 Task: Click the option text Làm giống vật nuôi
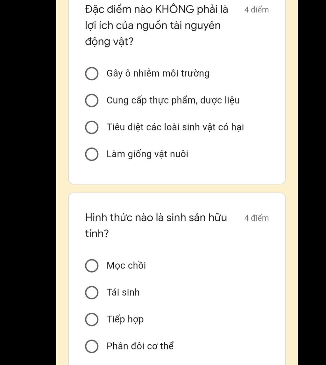pos(147,154)
